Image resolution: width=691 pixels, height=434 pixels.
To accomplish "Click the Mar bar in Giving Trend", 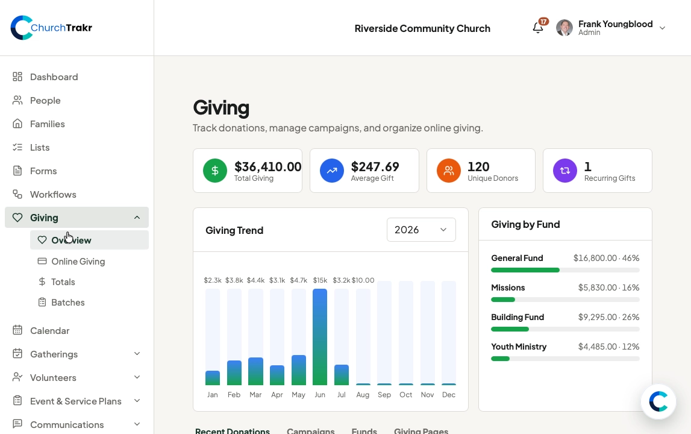I will [x=255, y=371].
